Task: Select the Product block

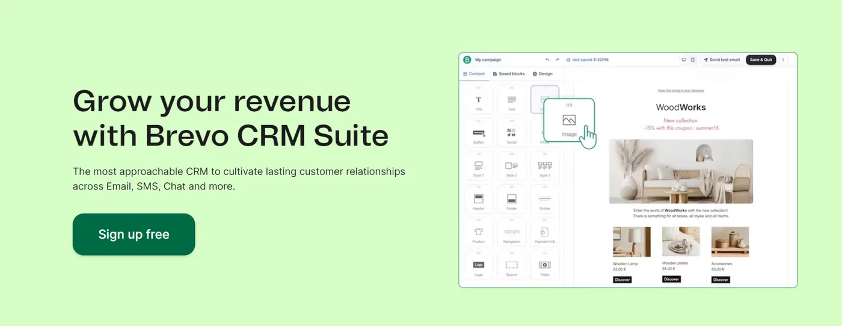Action: point(479,232)
